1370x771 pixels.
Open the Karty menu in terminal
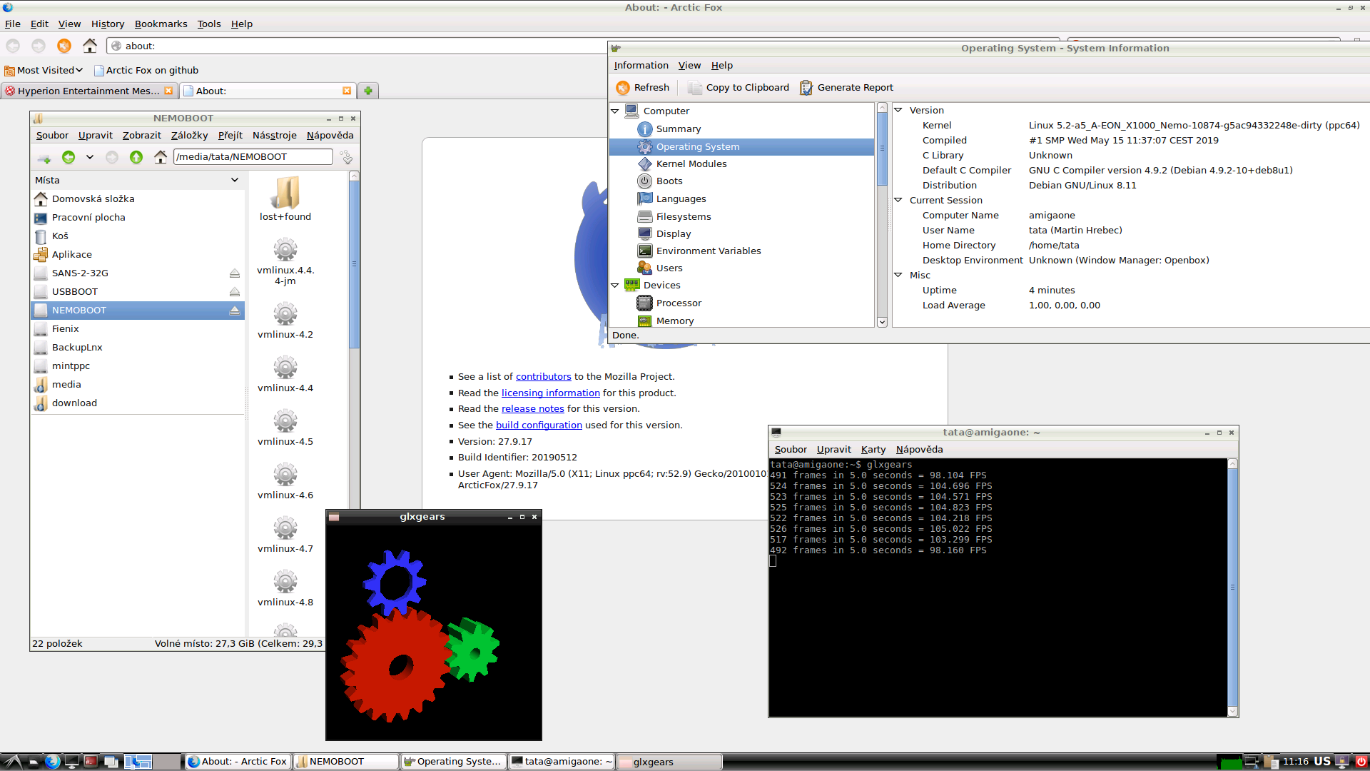(873, 450)
